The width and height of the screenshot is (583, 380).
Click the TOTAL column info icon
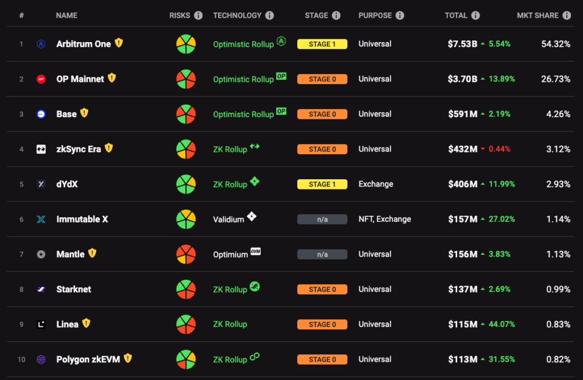[x=475, y=15]
